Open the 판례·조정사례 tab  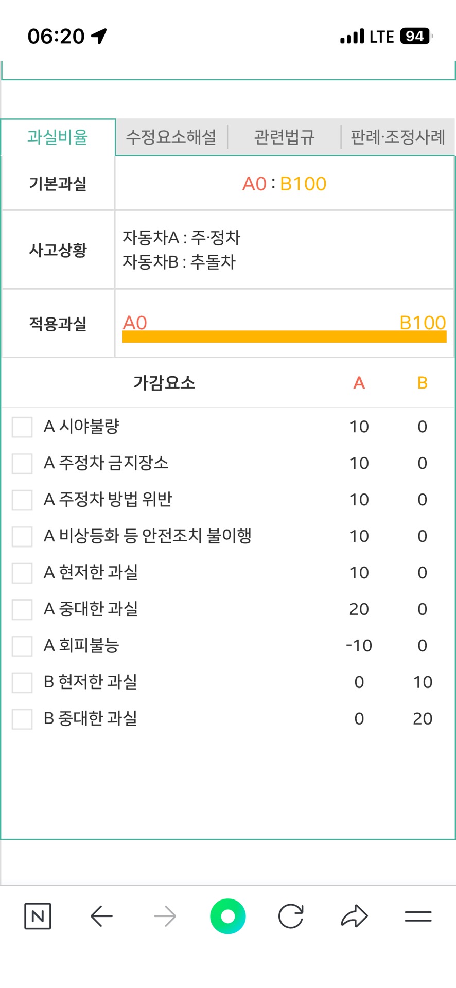coord(398,137)
